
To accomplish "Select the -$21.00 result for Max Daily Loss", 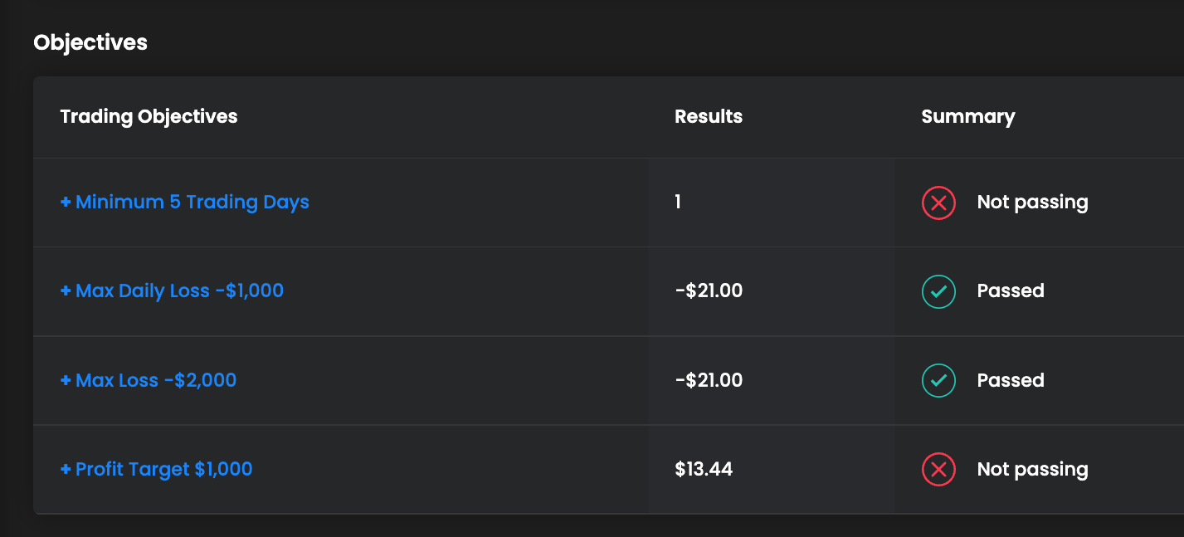I will (x=709, y=291).
